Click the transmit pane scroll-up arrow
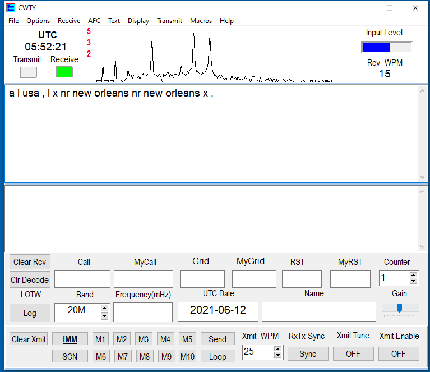 click(x=422, y=191)
